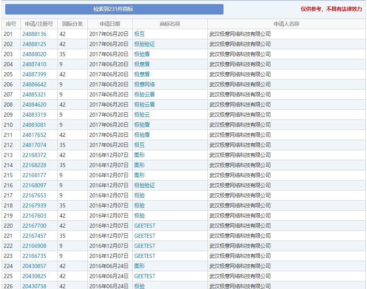The image size is (367, 289).
Task: Click registration number 22168177
Action: click(x=34, y=175)
